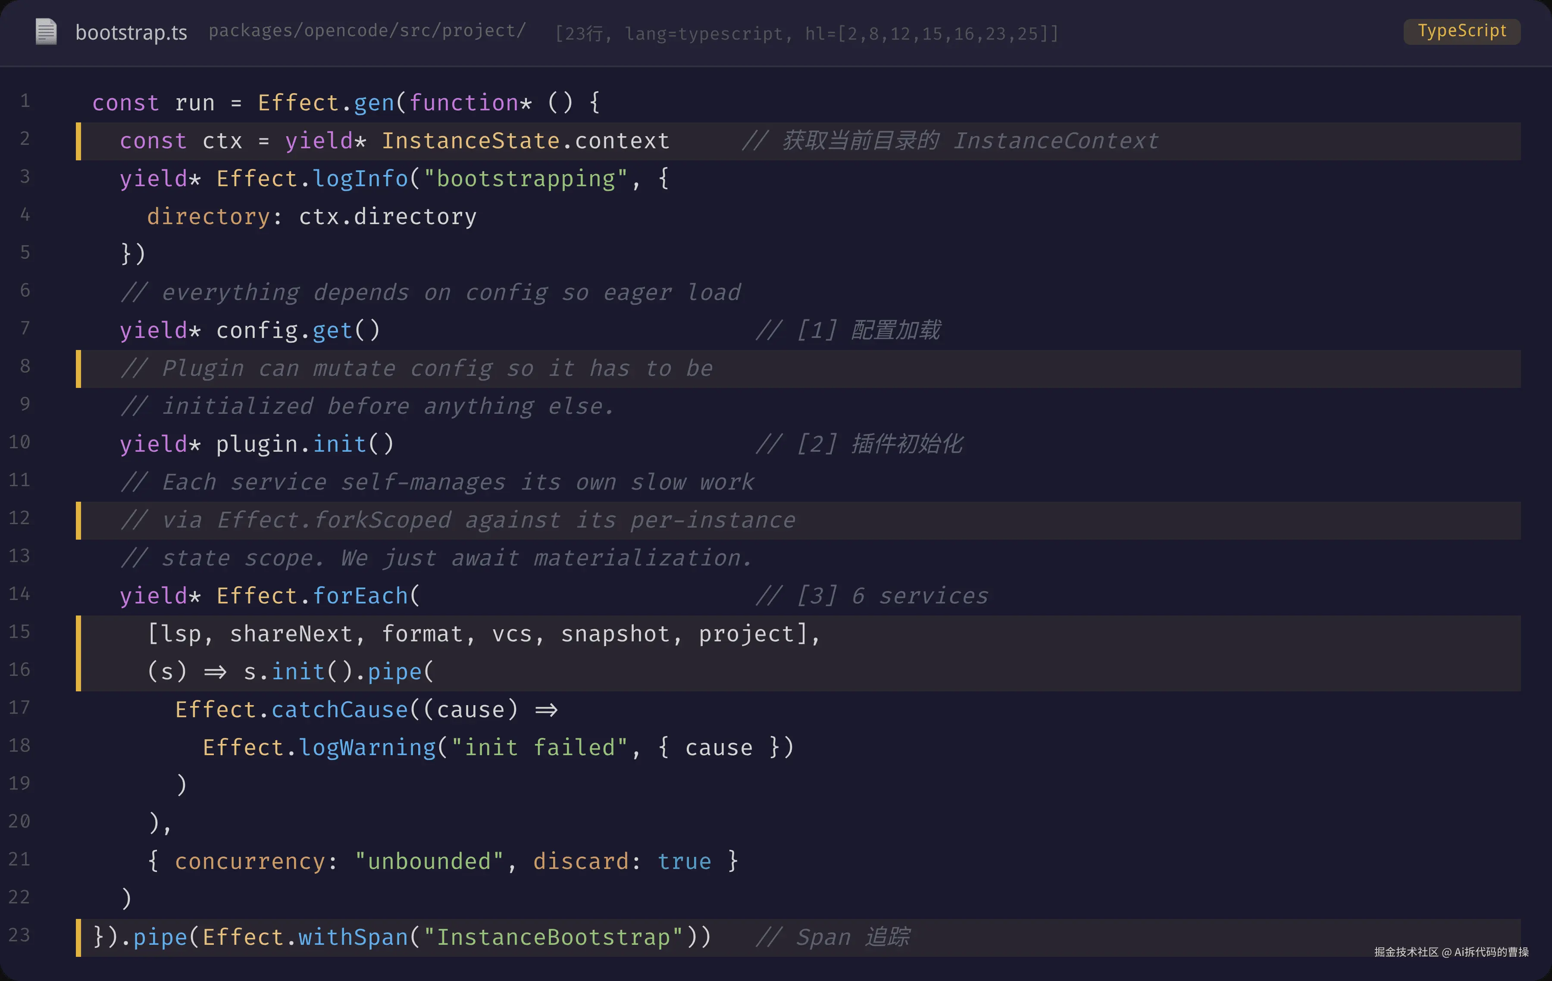The width and height of the screenshot is (1552, 981).
Task: Click line number 12 in the gutter
Action: [19, 518]
